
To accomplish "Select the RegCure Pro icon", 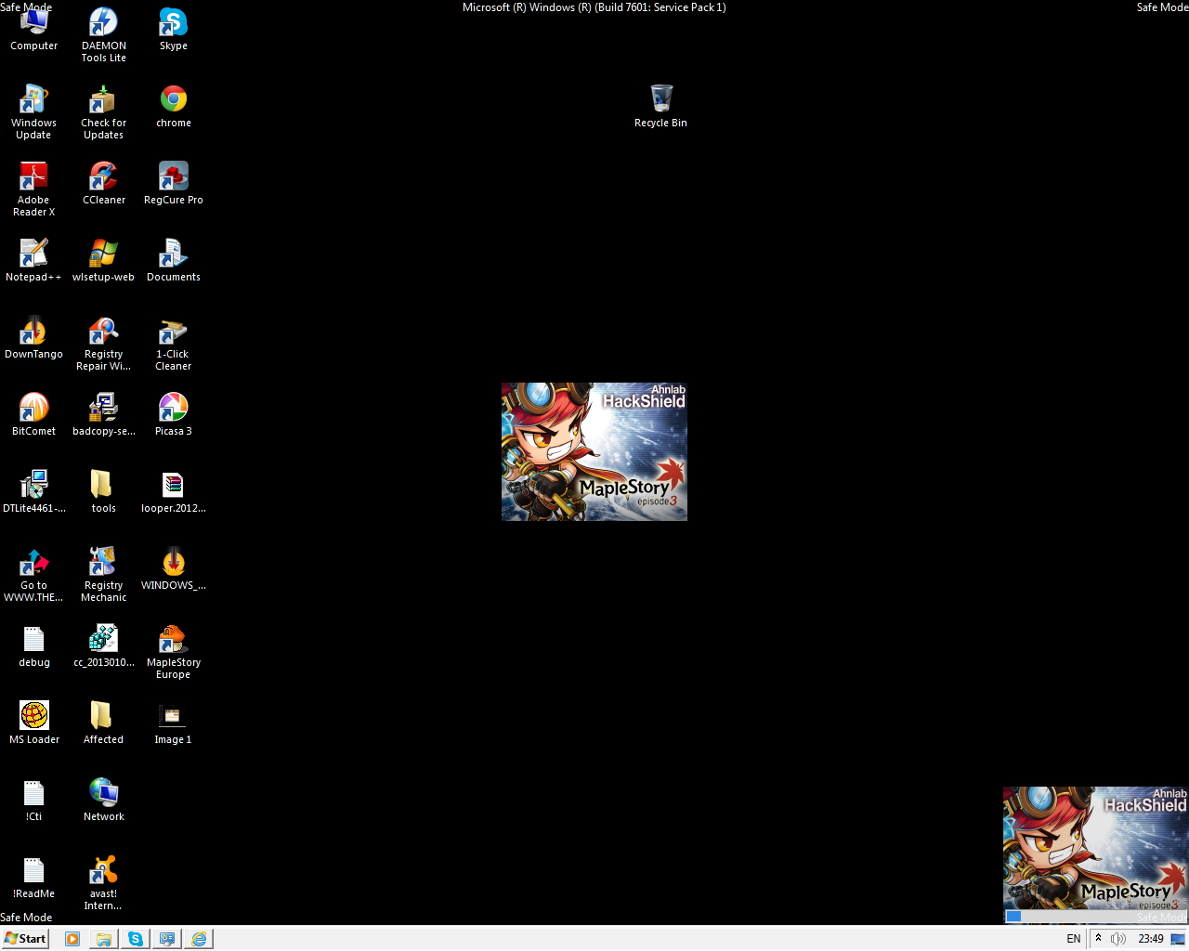I will click(x=173, y=183).
